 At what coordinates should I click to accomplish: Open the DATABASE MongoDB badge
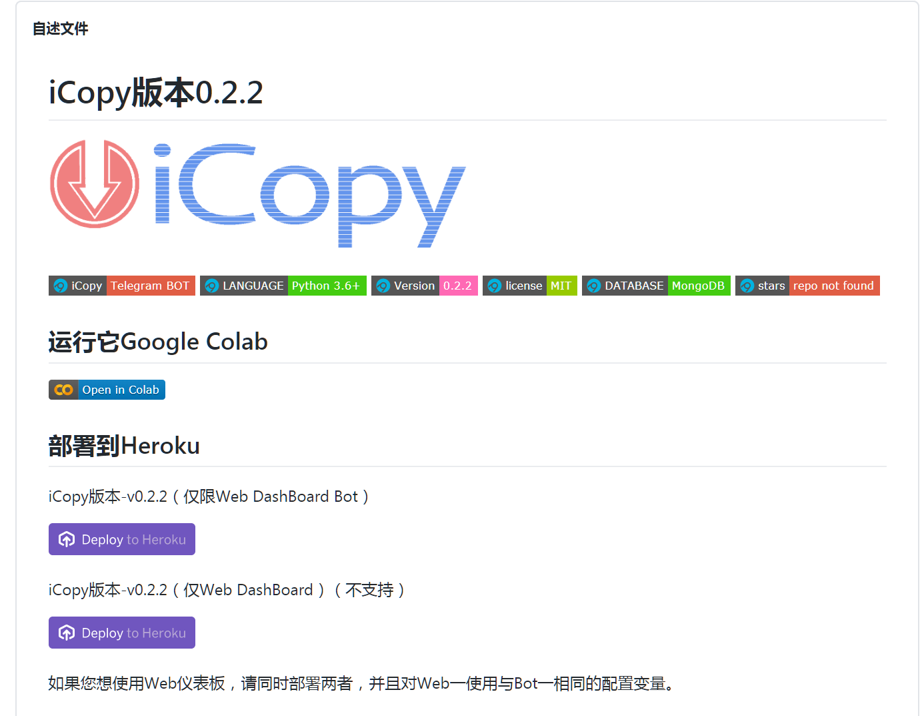click(656, 286)
